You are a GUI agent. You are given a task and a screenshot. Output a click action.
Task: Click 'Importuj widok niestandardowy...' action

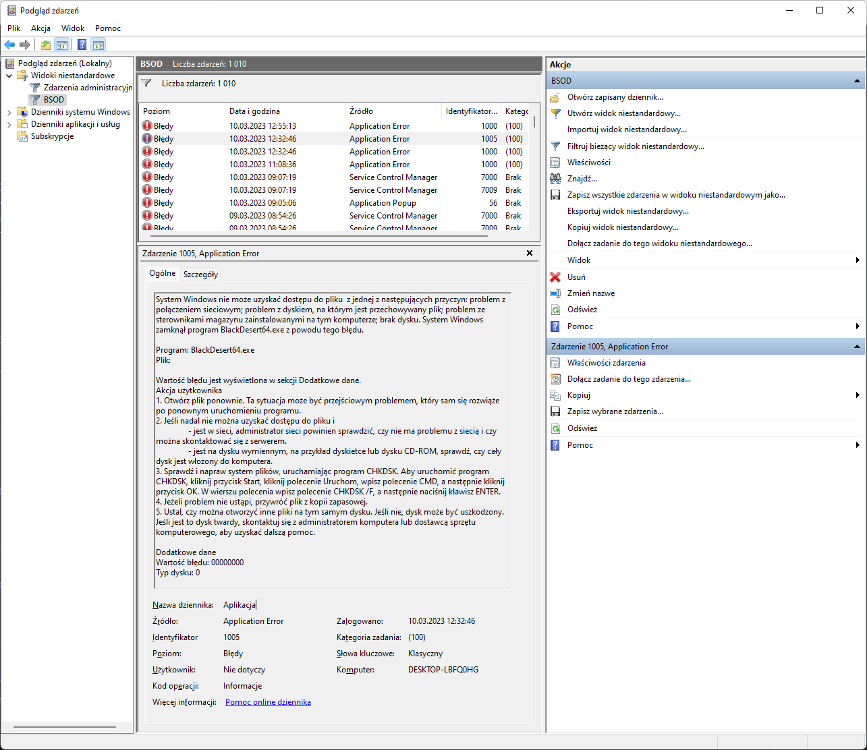(x=627, y=129)
